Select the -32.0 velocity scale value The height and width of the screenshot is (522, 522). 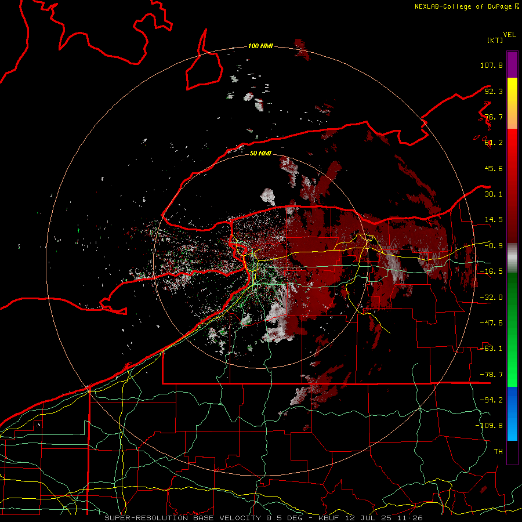pyautogui.click(x=491, y=298)
